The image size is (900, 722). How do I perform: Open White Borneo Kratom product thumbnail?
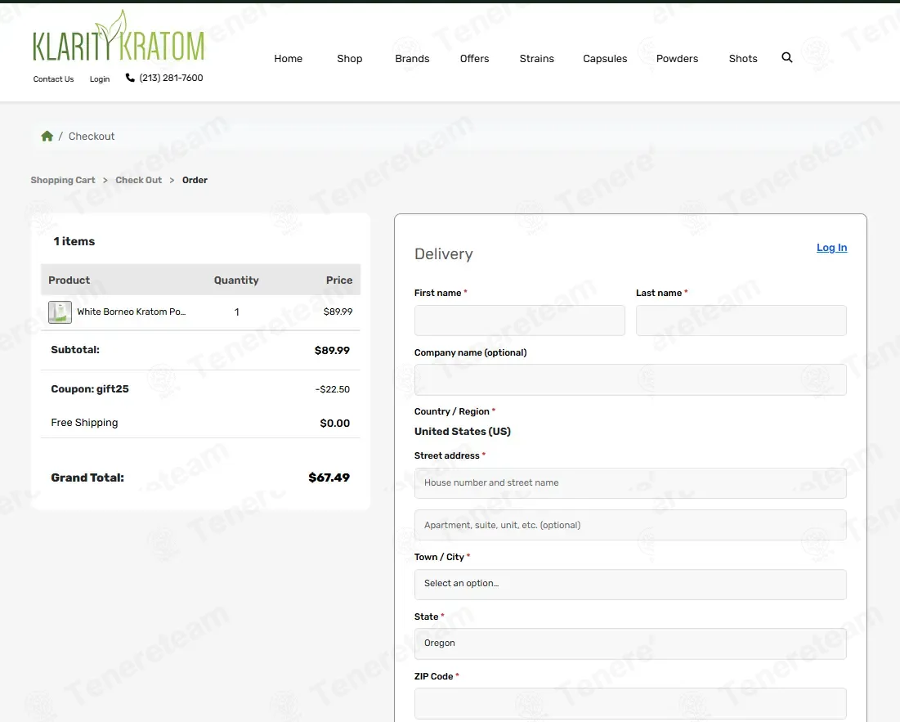(x=60, y=312)
